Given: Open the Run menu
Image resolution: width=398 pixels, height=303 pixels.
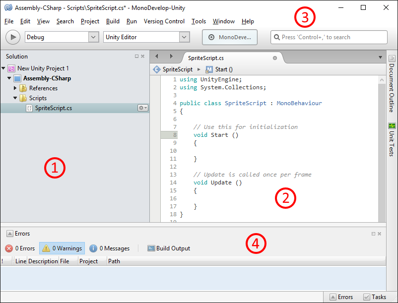Looking at the screenshot, I should coord(132,21).
